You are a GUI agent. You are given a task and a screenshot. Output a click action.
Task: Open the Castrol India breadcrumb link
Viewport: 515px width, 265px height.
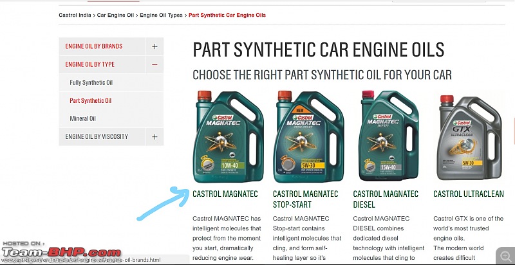pos(75,15)
